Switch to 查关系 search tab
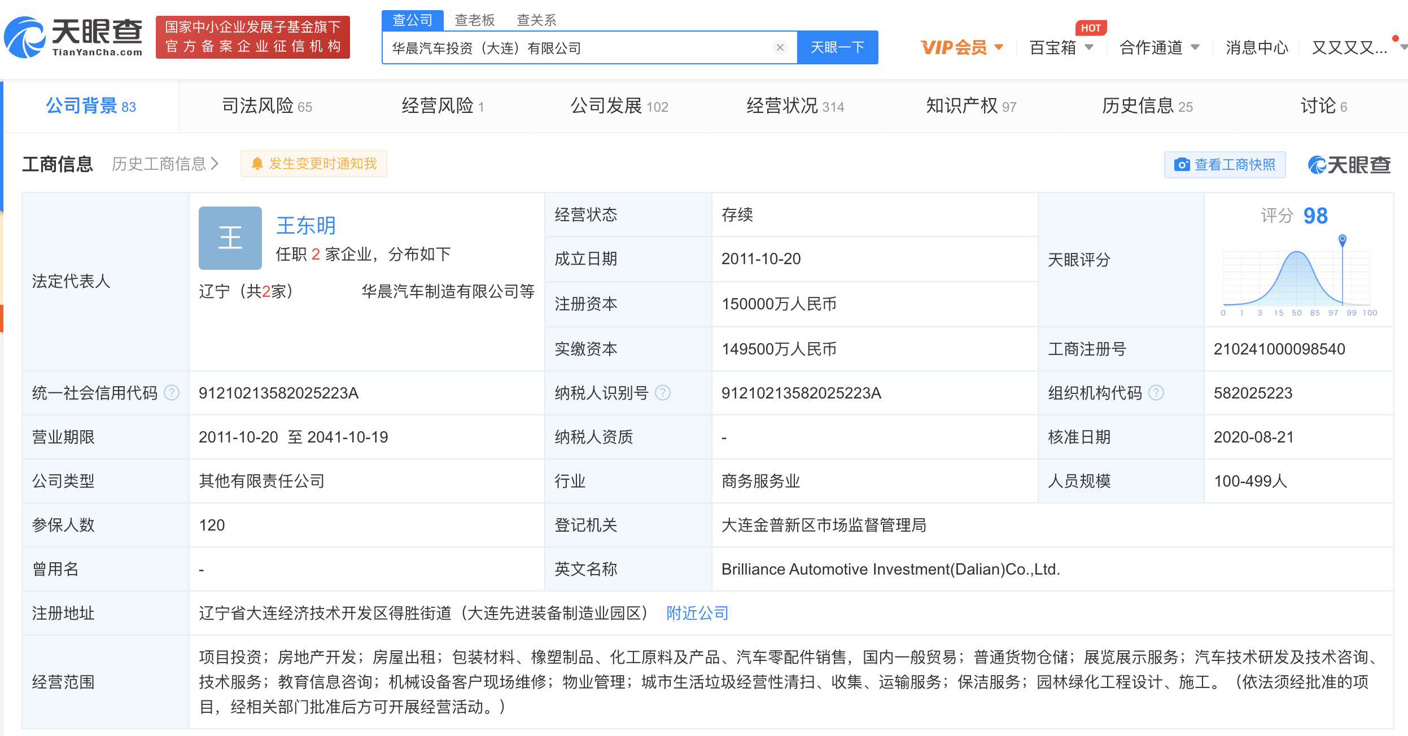Image resolution: width=1408 pixels, height=736 pixels. 537,20
